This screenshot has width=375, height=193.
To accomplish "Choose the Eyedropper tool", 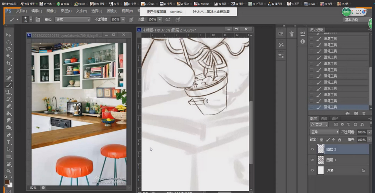I will pyautogui.click(x=9, y=71).
